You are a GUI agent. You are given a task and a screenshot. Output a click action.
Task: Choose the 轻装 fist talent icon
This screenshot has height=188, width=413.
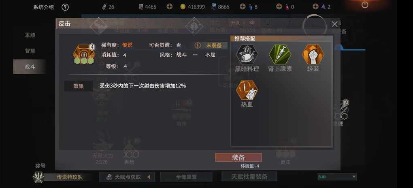pyautogui.click(x=313, y=55)
